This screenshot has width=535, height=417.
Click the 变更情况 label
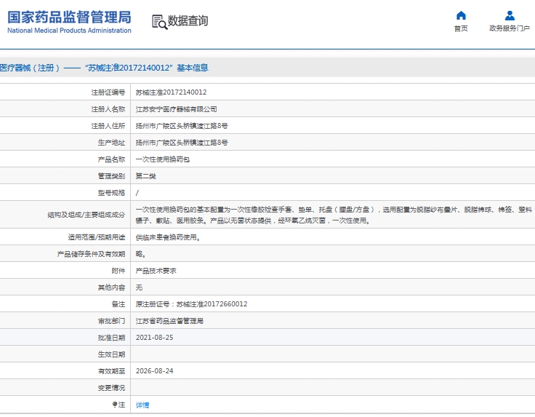click(111, 388)
